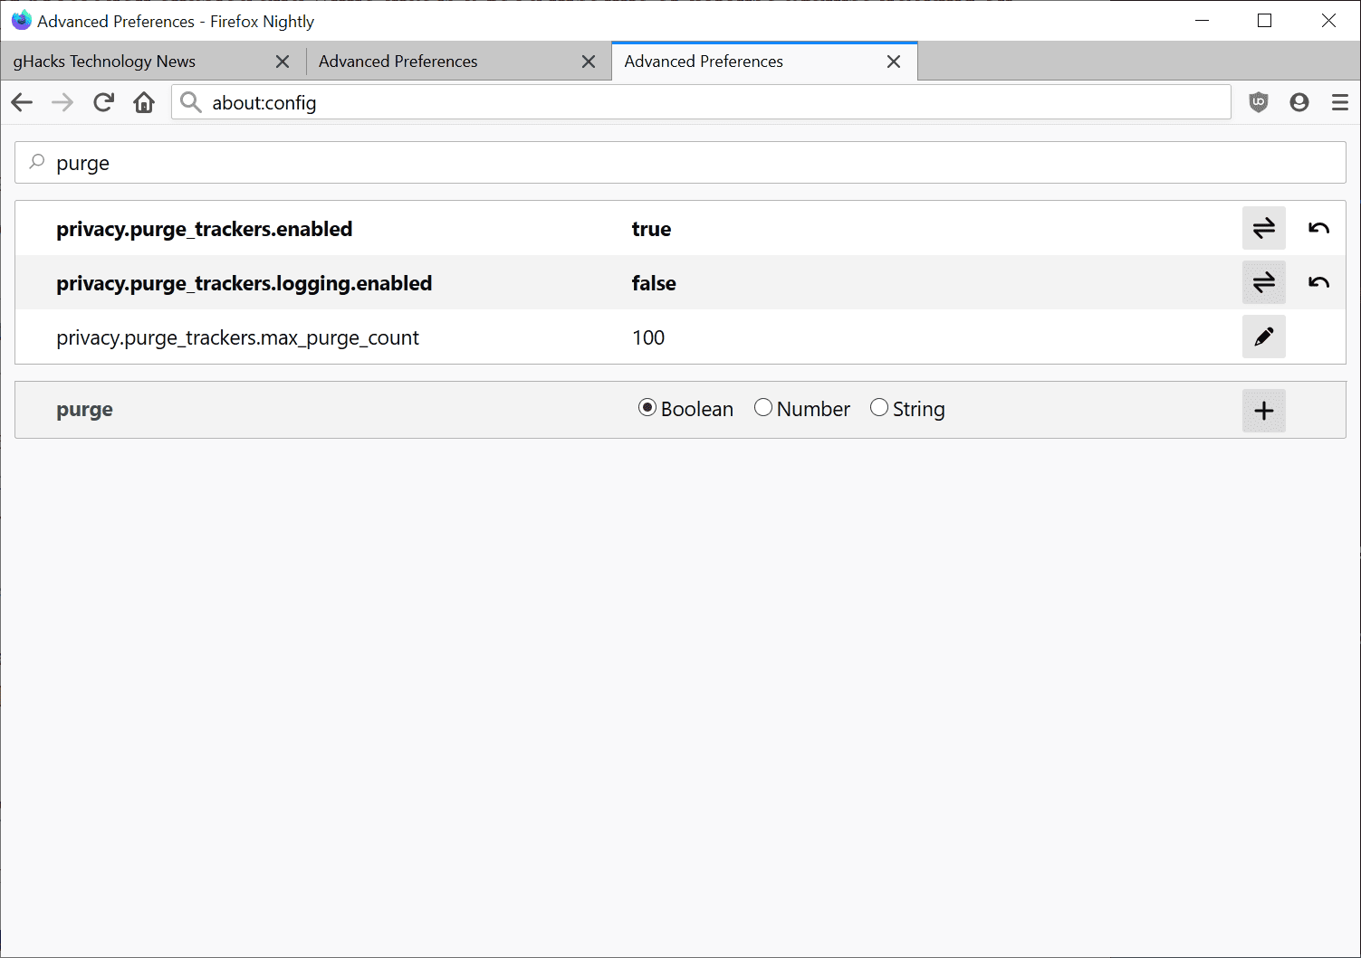This screenshot has height=958, width=1361.
Task: Click the preference search field containing purge
Action: point(680,163)
